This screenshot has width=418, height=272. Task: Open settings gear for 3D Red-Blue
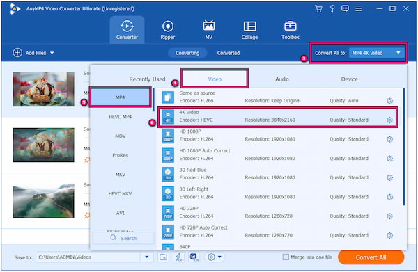389,178
